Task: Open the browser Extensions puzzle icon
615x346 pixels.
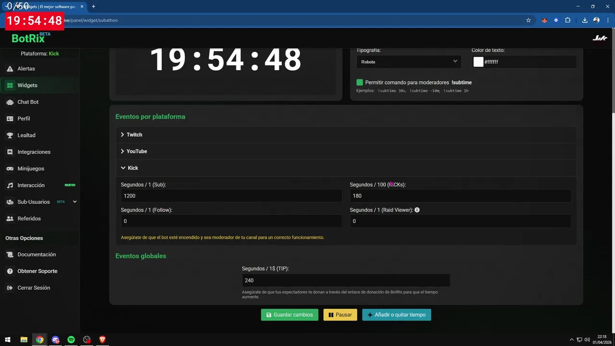Action: point(567,20)
